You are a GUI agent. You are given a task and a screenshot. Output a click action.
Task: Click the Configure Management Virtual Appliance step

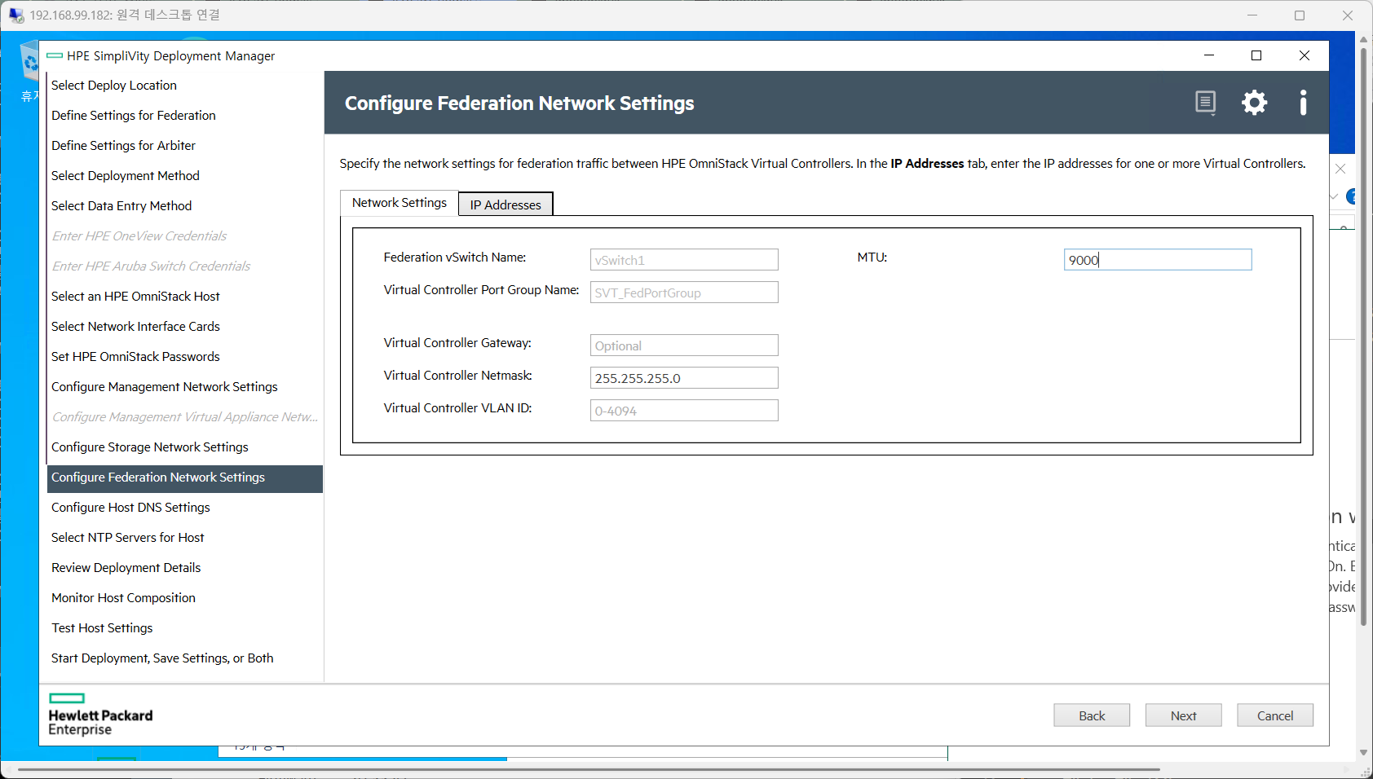coord(185,417)
